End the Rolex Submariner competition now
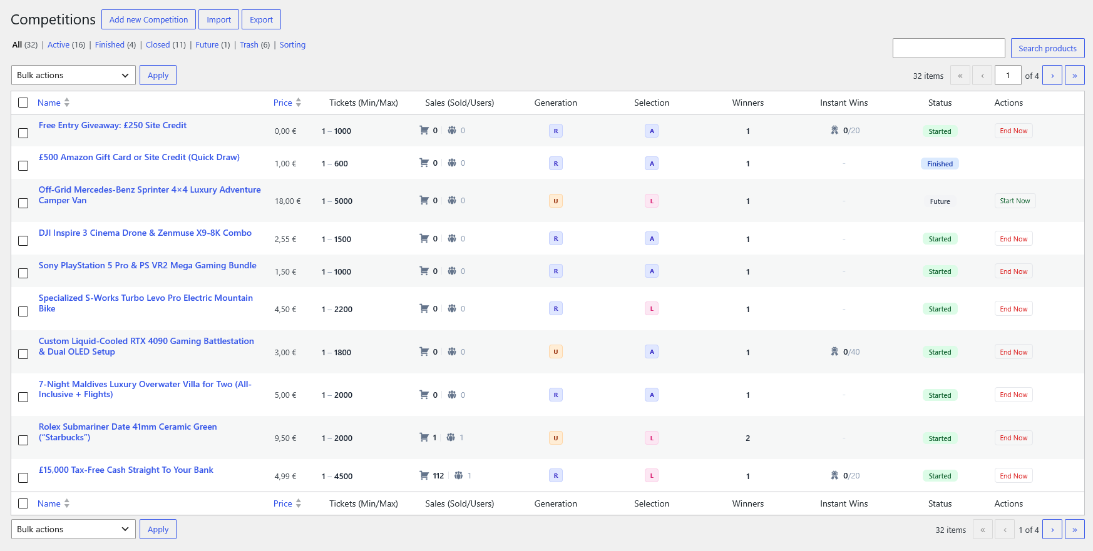This screenshot has width=1093, height=551. (x=1013, y=438)
